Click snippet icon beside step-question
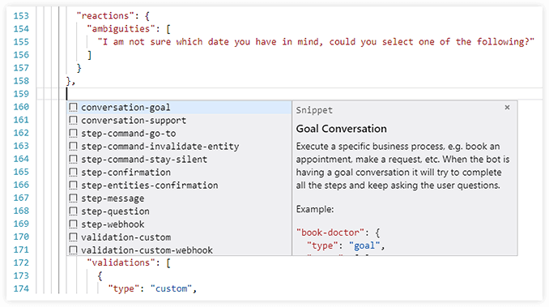The width and height of the screenshot is (549, 307). pos(73,211)
